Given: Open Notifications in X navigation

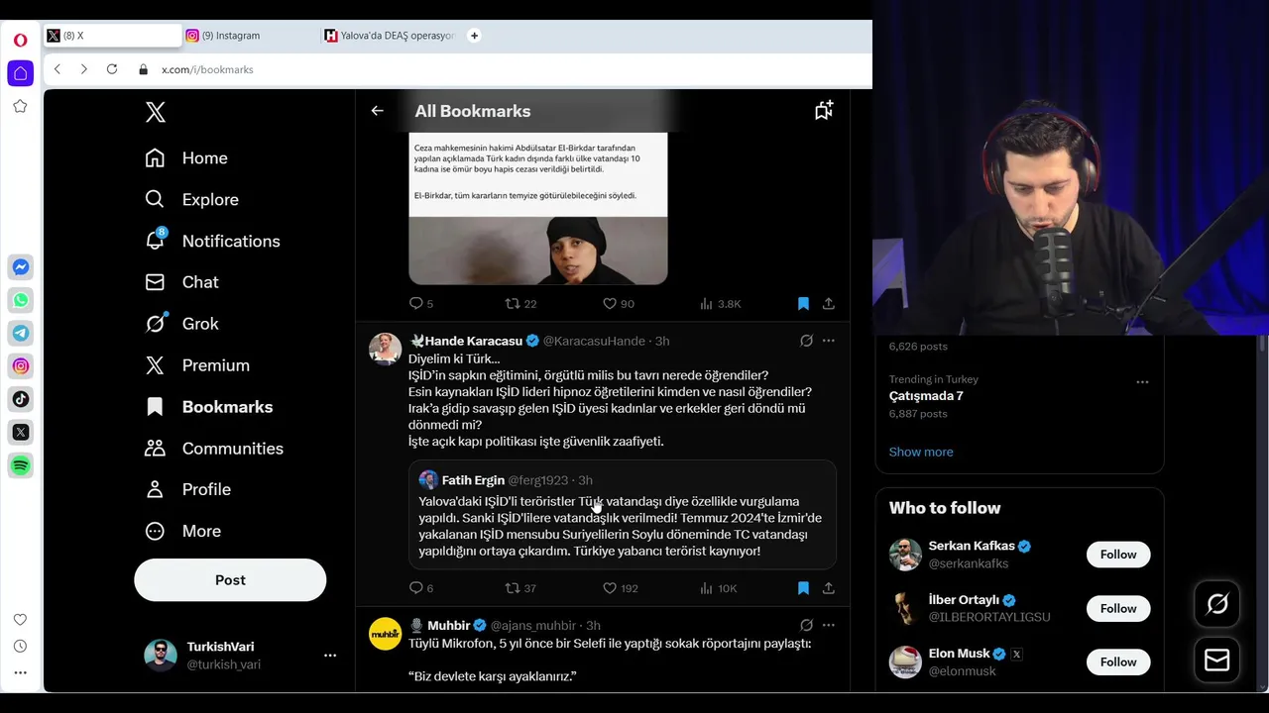Looking at the screenshot, I should (x=212, y=241).
